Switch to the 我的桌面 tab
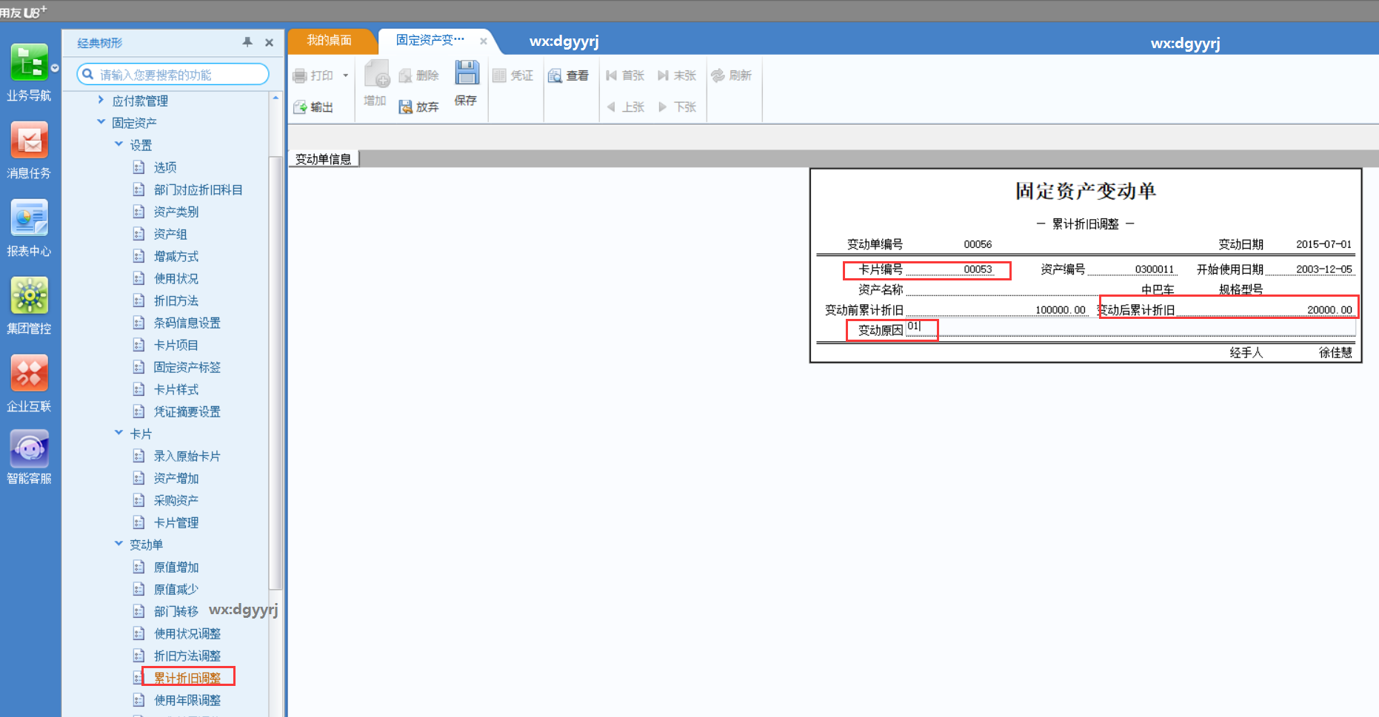The height and width of the screenshot is (717, 1379). pos(330,40)
